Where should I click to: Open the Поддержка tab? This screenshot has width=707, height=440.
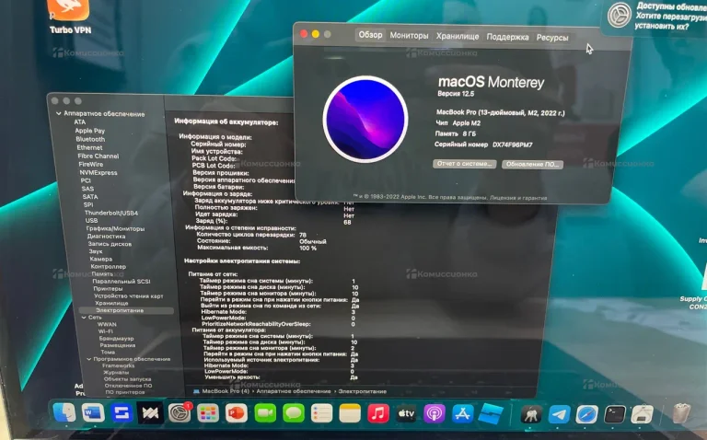(x=507, y=37)
